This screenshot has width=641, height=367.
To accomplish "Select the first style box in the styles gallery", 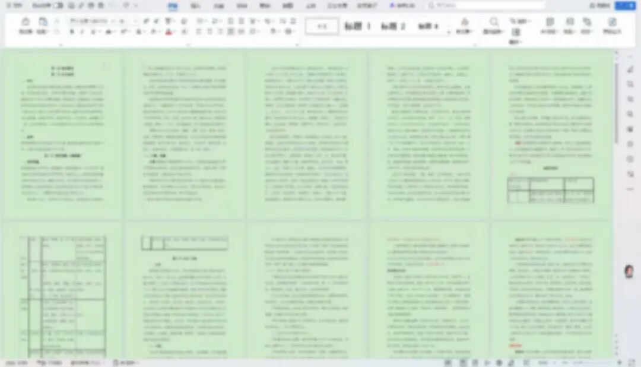I will [322, 26].
